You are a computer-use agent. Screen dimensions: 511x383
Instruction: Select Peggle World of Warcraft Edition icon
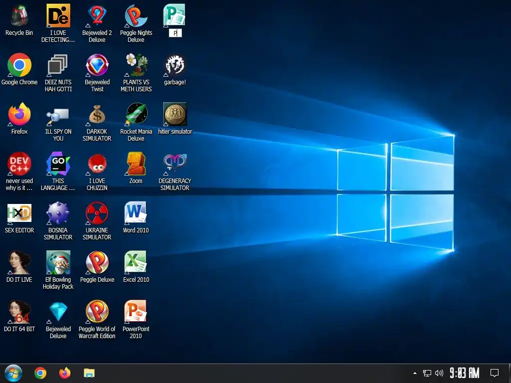(x=97, y=312)
